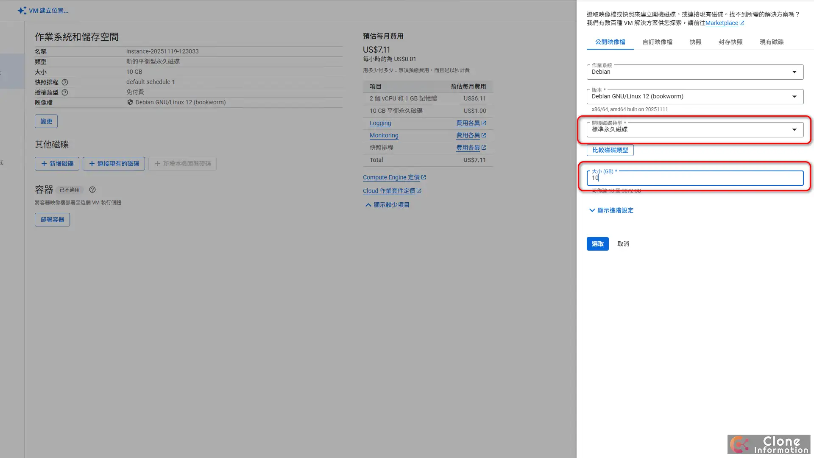Click 新增磁碟 button

point(57,164)
